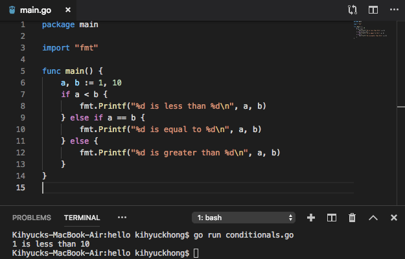Viewport: 405px width, 259px height.
Task: Select the main.go editor tab
Action: point(38,10)
